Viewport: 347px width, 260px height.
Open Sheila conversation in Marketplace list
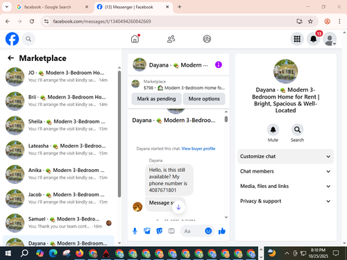(x=59, y=125)
